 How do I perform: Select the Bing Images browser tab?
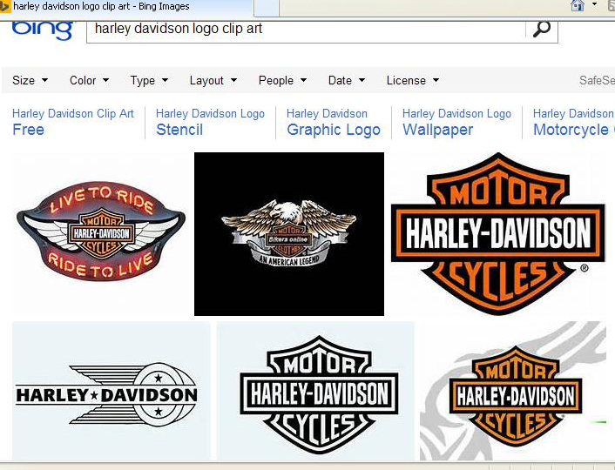127,8
